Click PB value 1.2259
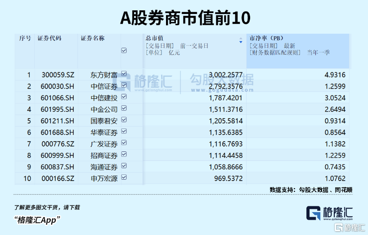This screenshot has width=368, height=235. click(335, 155)
